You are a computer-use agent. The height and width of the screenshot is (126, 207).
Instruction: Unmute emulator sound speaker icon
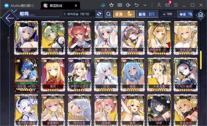point(128,5)
